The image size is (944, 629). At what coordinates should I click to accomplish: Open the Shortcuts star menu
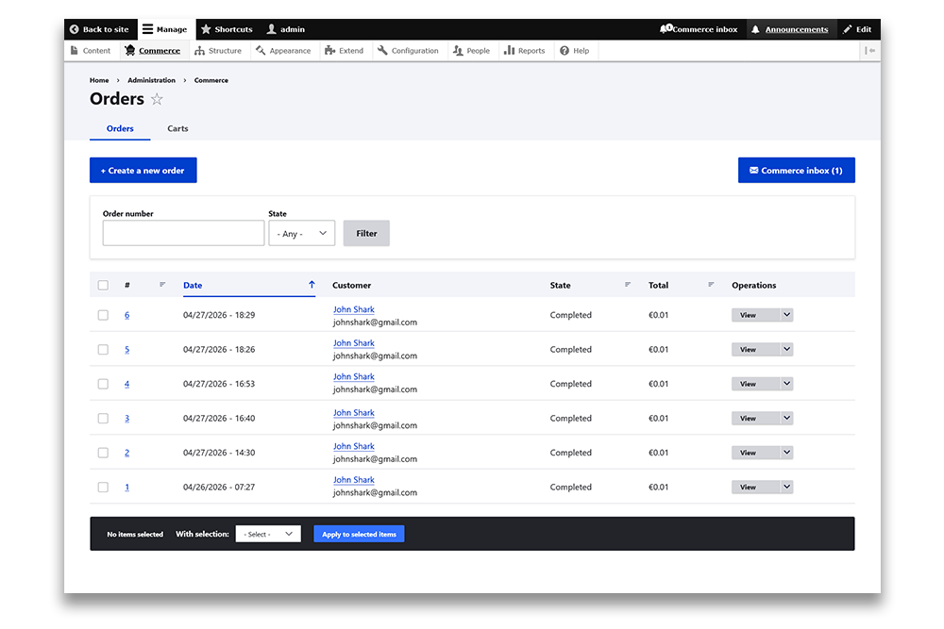[227, 29]
